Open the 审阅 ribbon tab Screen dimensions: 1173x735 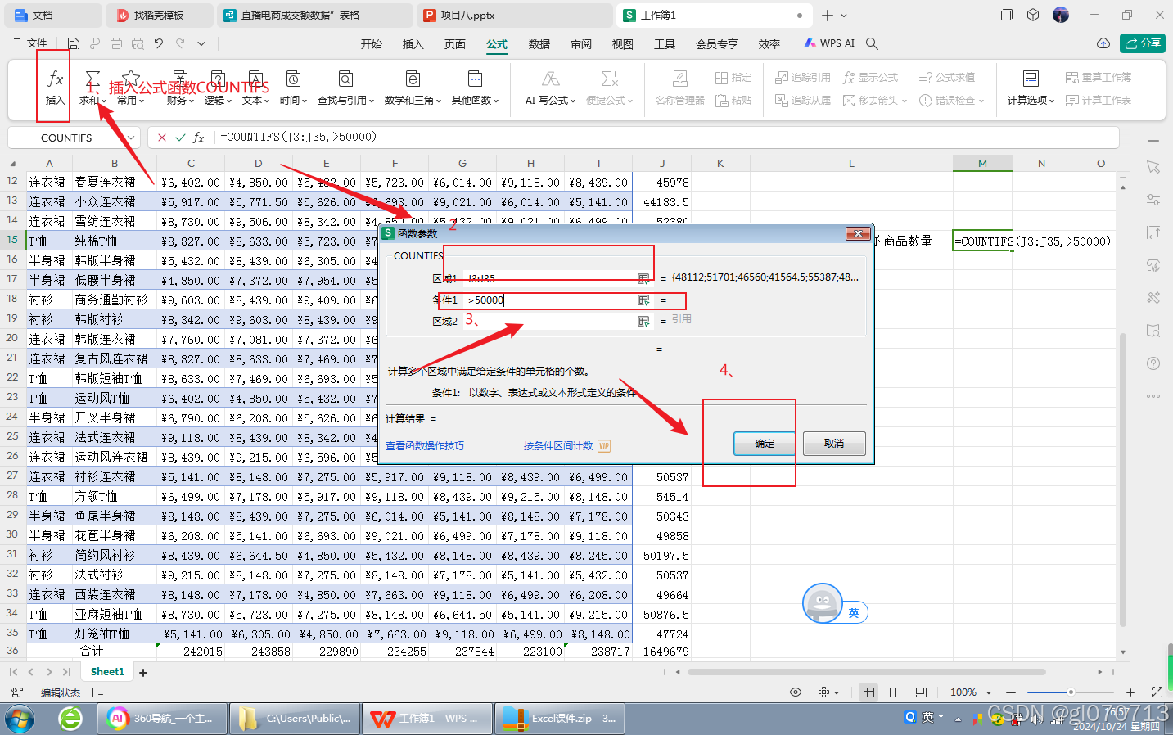tap(581, 44)
